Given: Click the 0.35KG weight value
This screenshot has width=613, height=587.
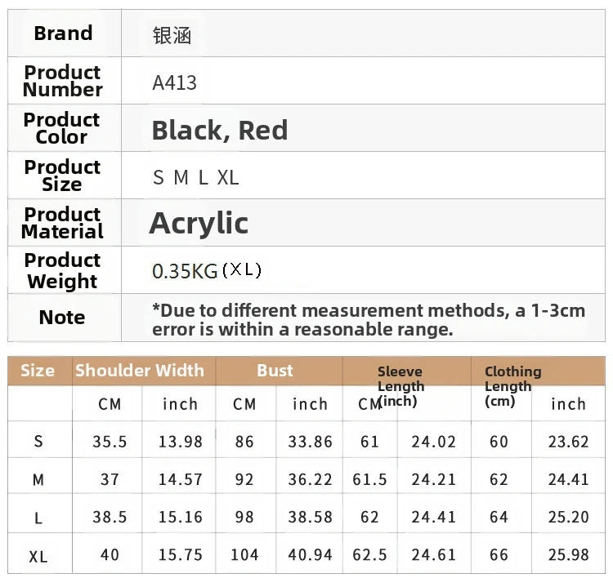Looking at the screenshot, I should click(186, 271).
